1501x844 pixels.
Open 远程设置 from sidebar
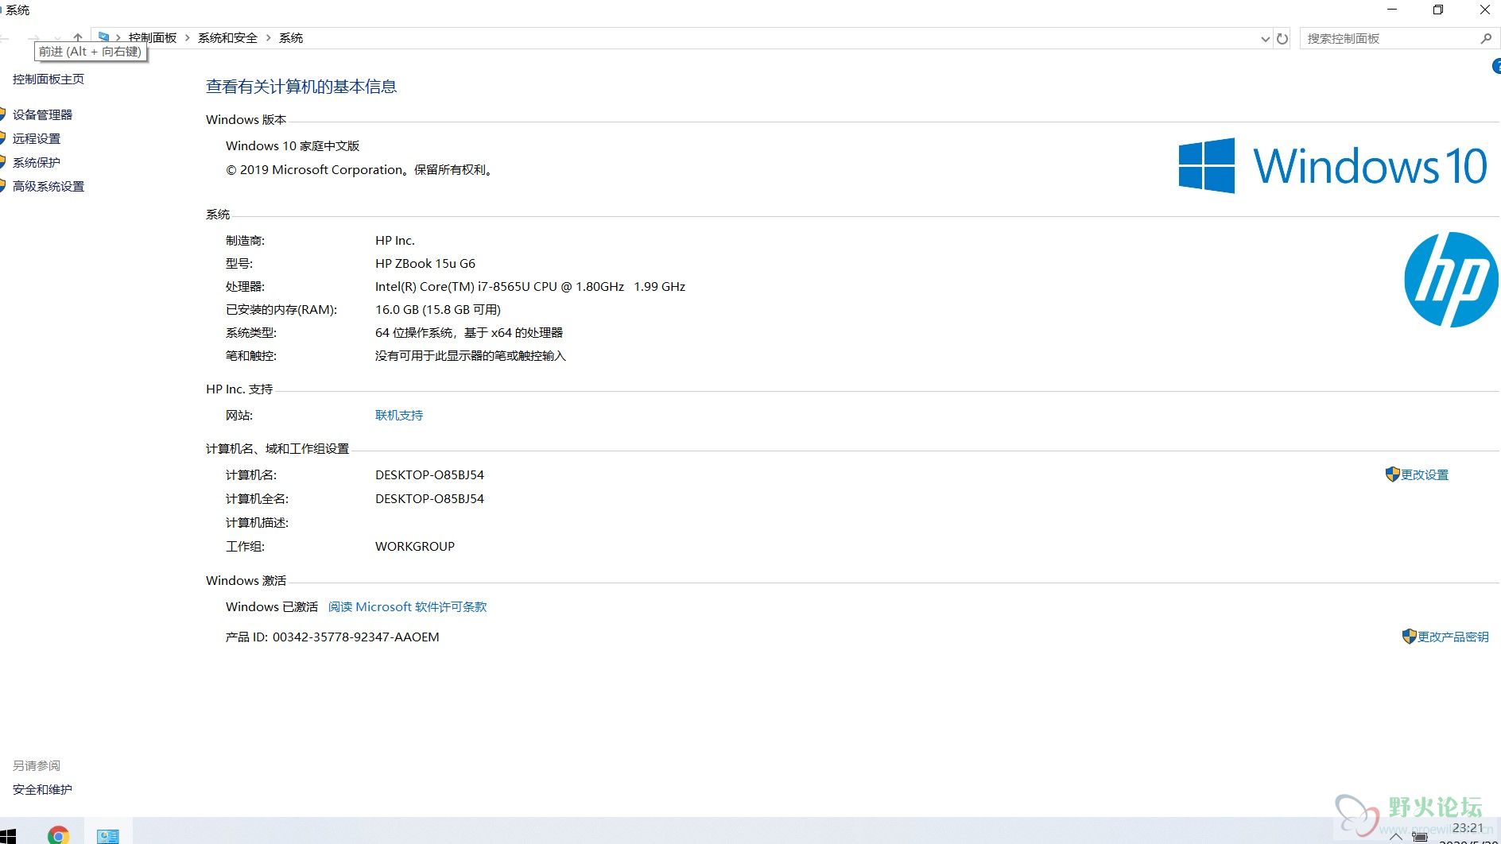coord(37,138)
